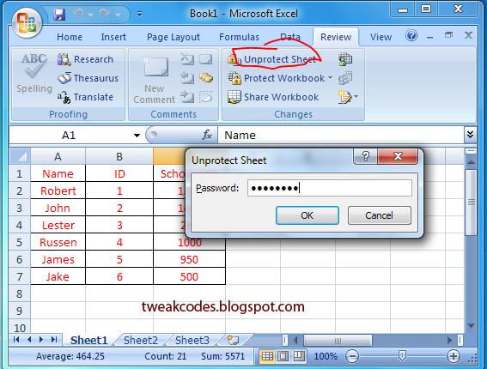487x369 pixels.
Task: Select row 5 header
Action: pos(20,242)
